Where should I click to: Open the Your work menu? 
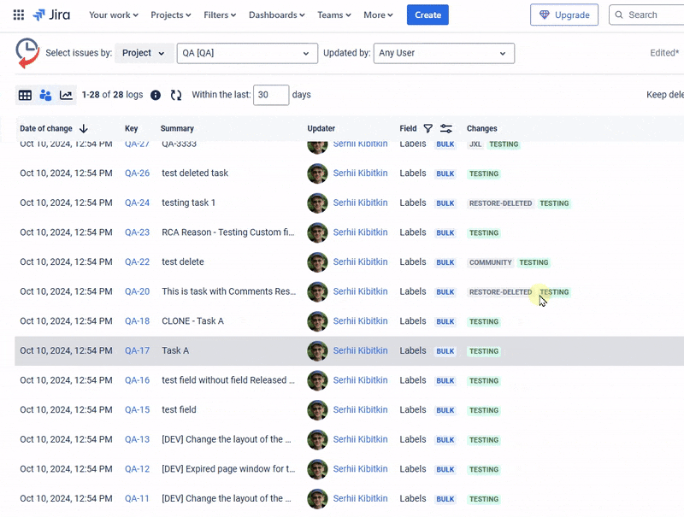(x=113, y=15)
